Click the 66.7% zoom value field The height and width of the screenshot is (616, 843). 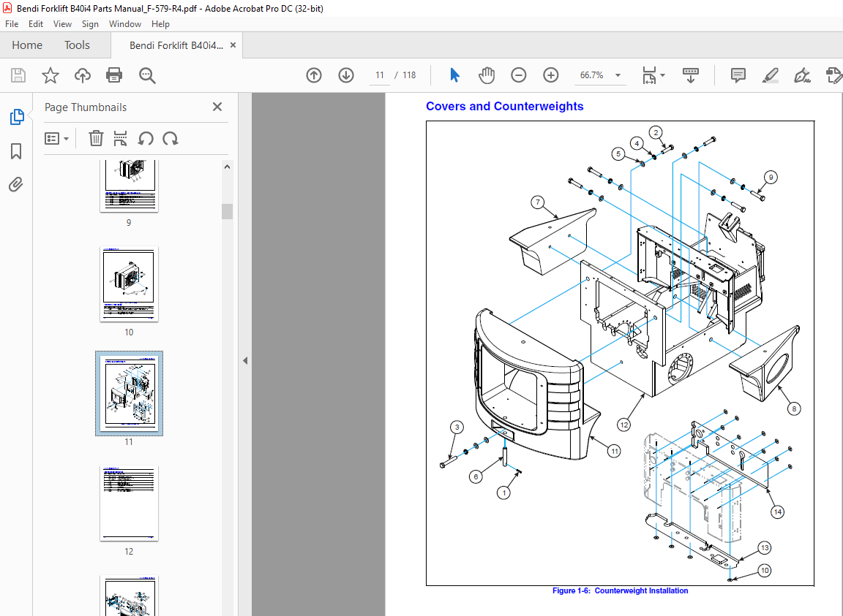591,75
